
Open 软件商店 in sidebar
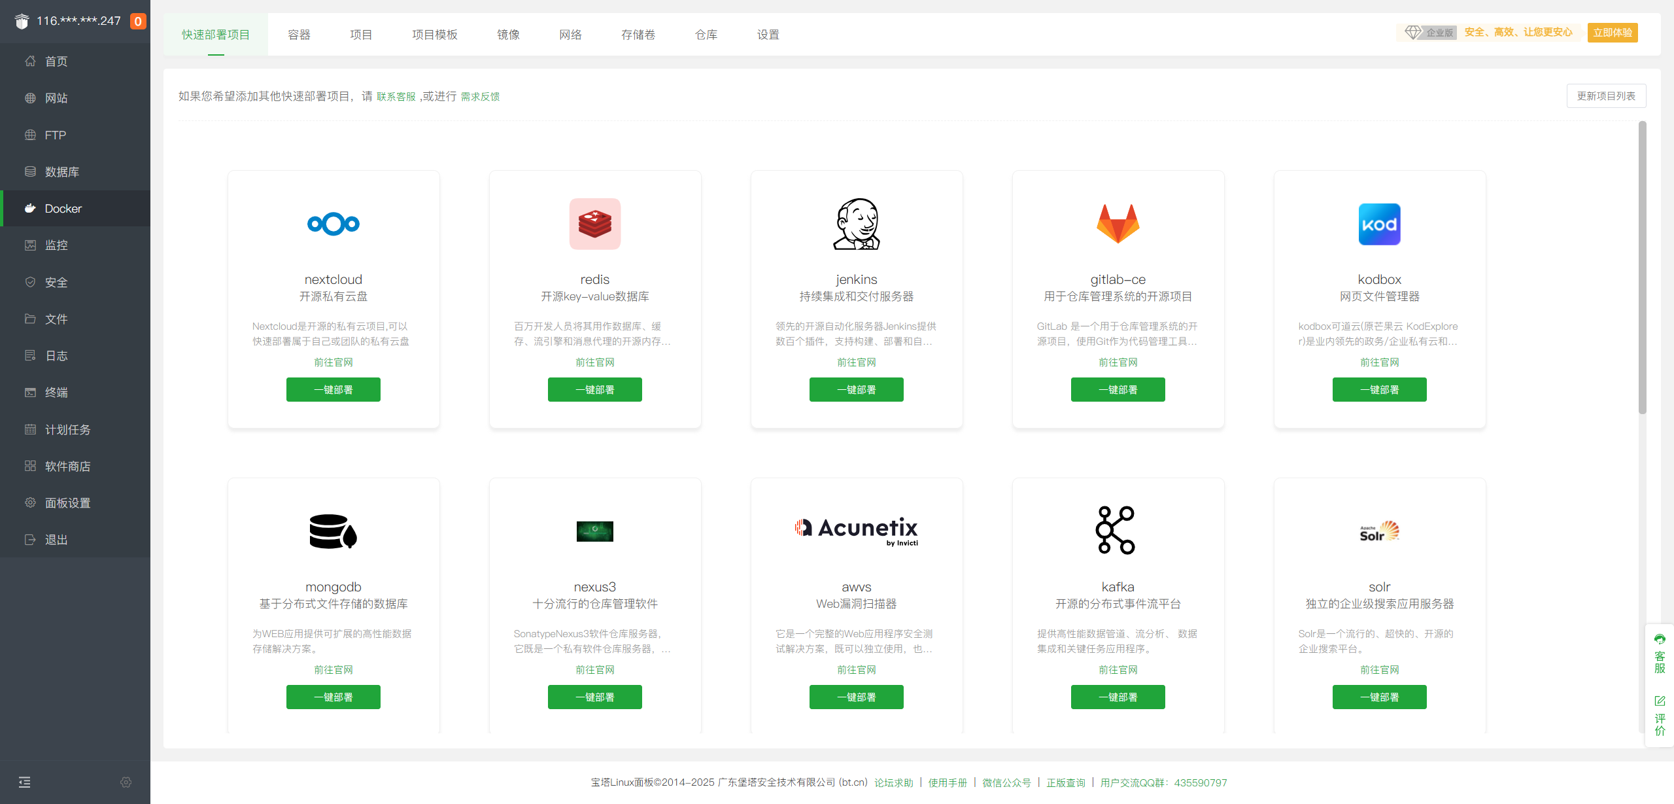coord(67,466)
